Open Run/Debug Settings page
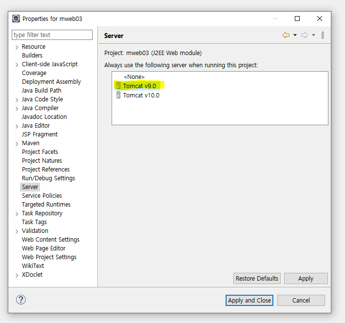Screen dimensions: 345x323 click(x=48, y=178)
